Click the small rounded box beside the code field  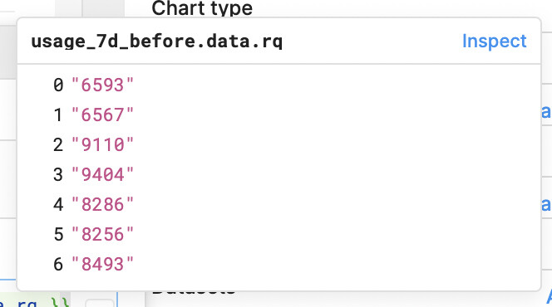point(99,303)
